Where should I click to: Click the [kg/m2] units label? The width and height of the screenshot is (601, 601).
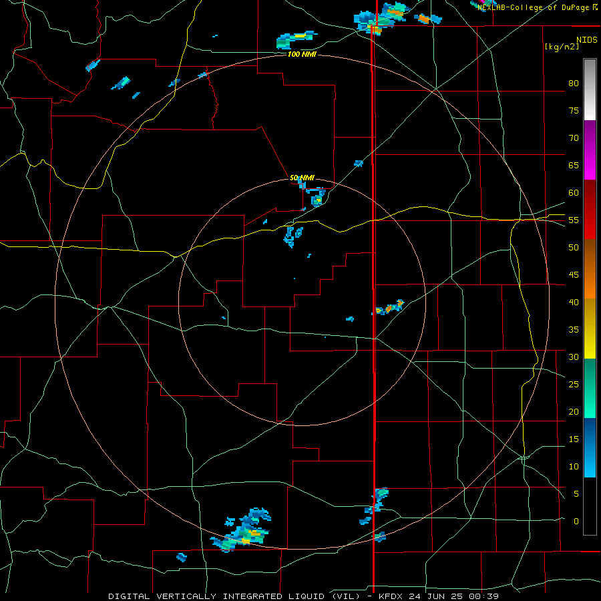562,47
